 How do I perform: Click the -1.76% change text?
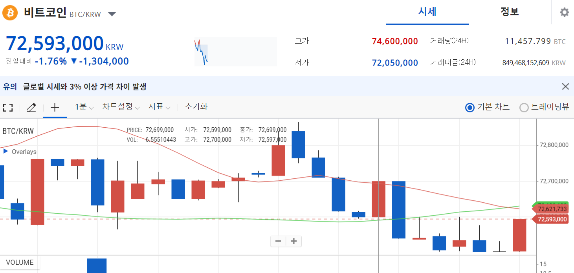tap(51, 61)
